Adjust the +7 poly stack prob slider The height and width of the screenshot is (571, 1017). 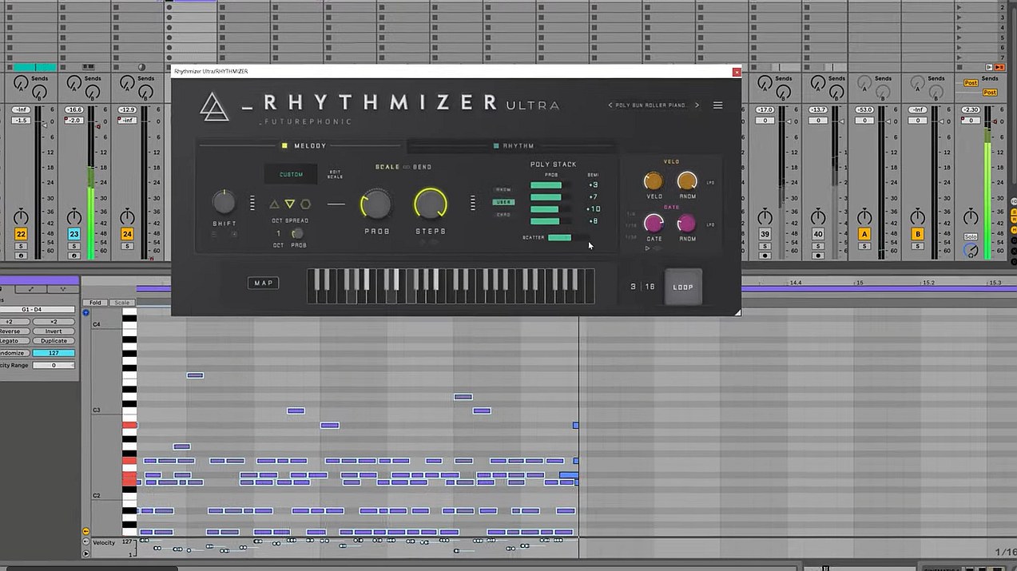pos(551,197)
